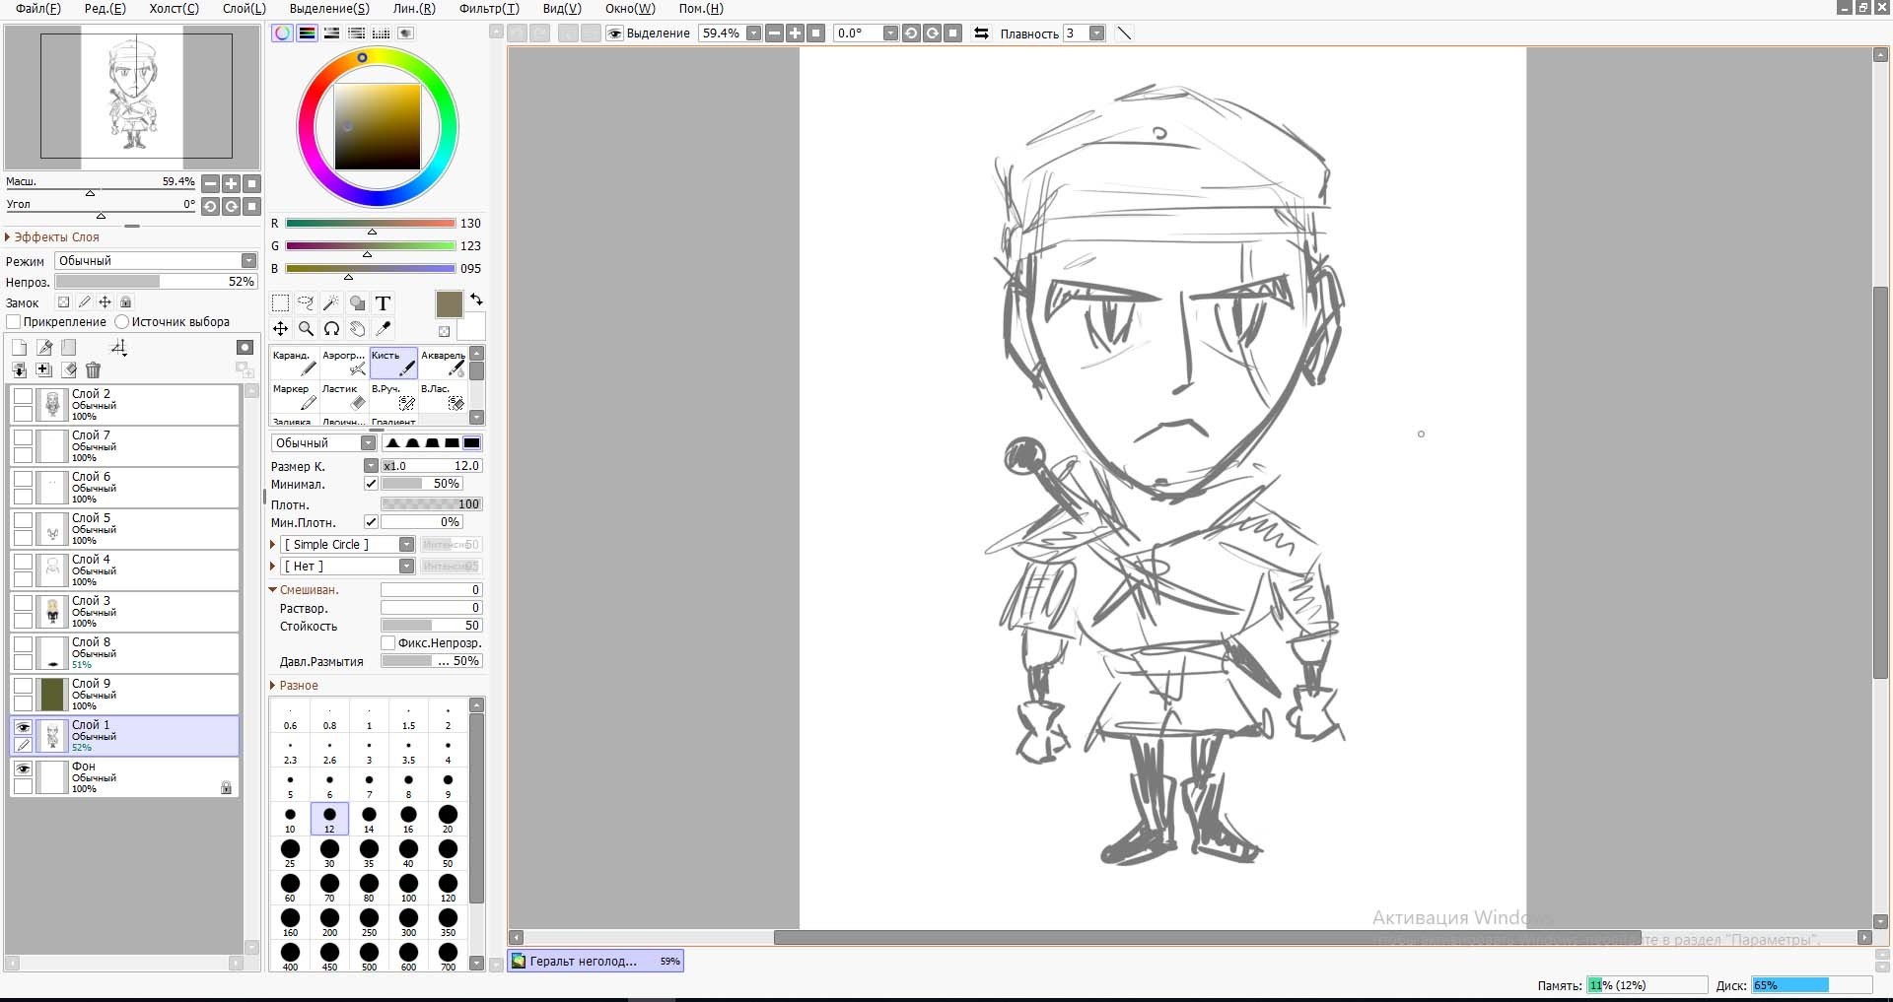Open the Плавность stabilizer dropdown
The height and width of the screenshot is (1002, 1893).
[x=1096, y=33]
